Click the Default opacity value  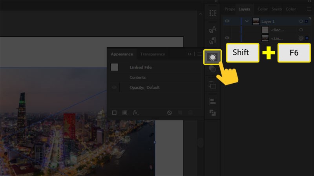pos(153,87)
